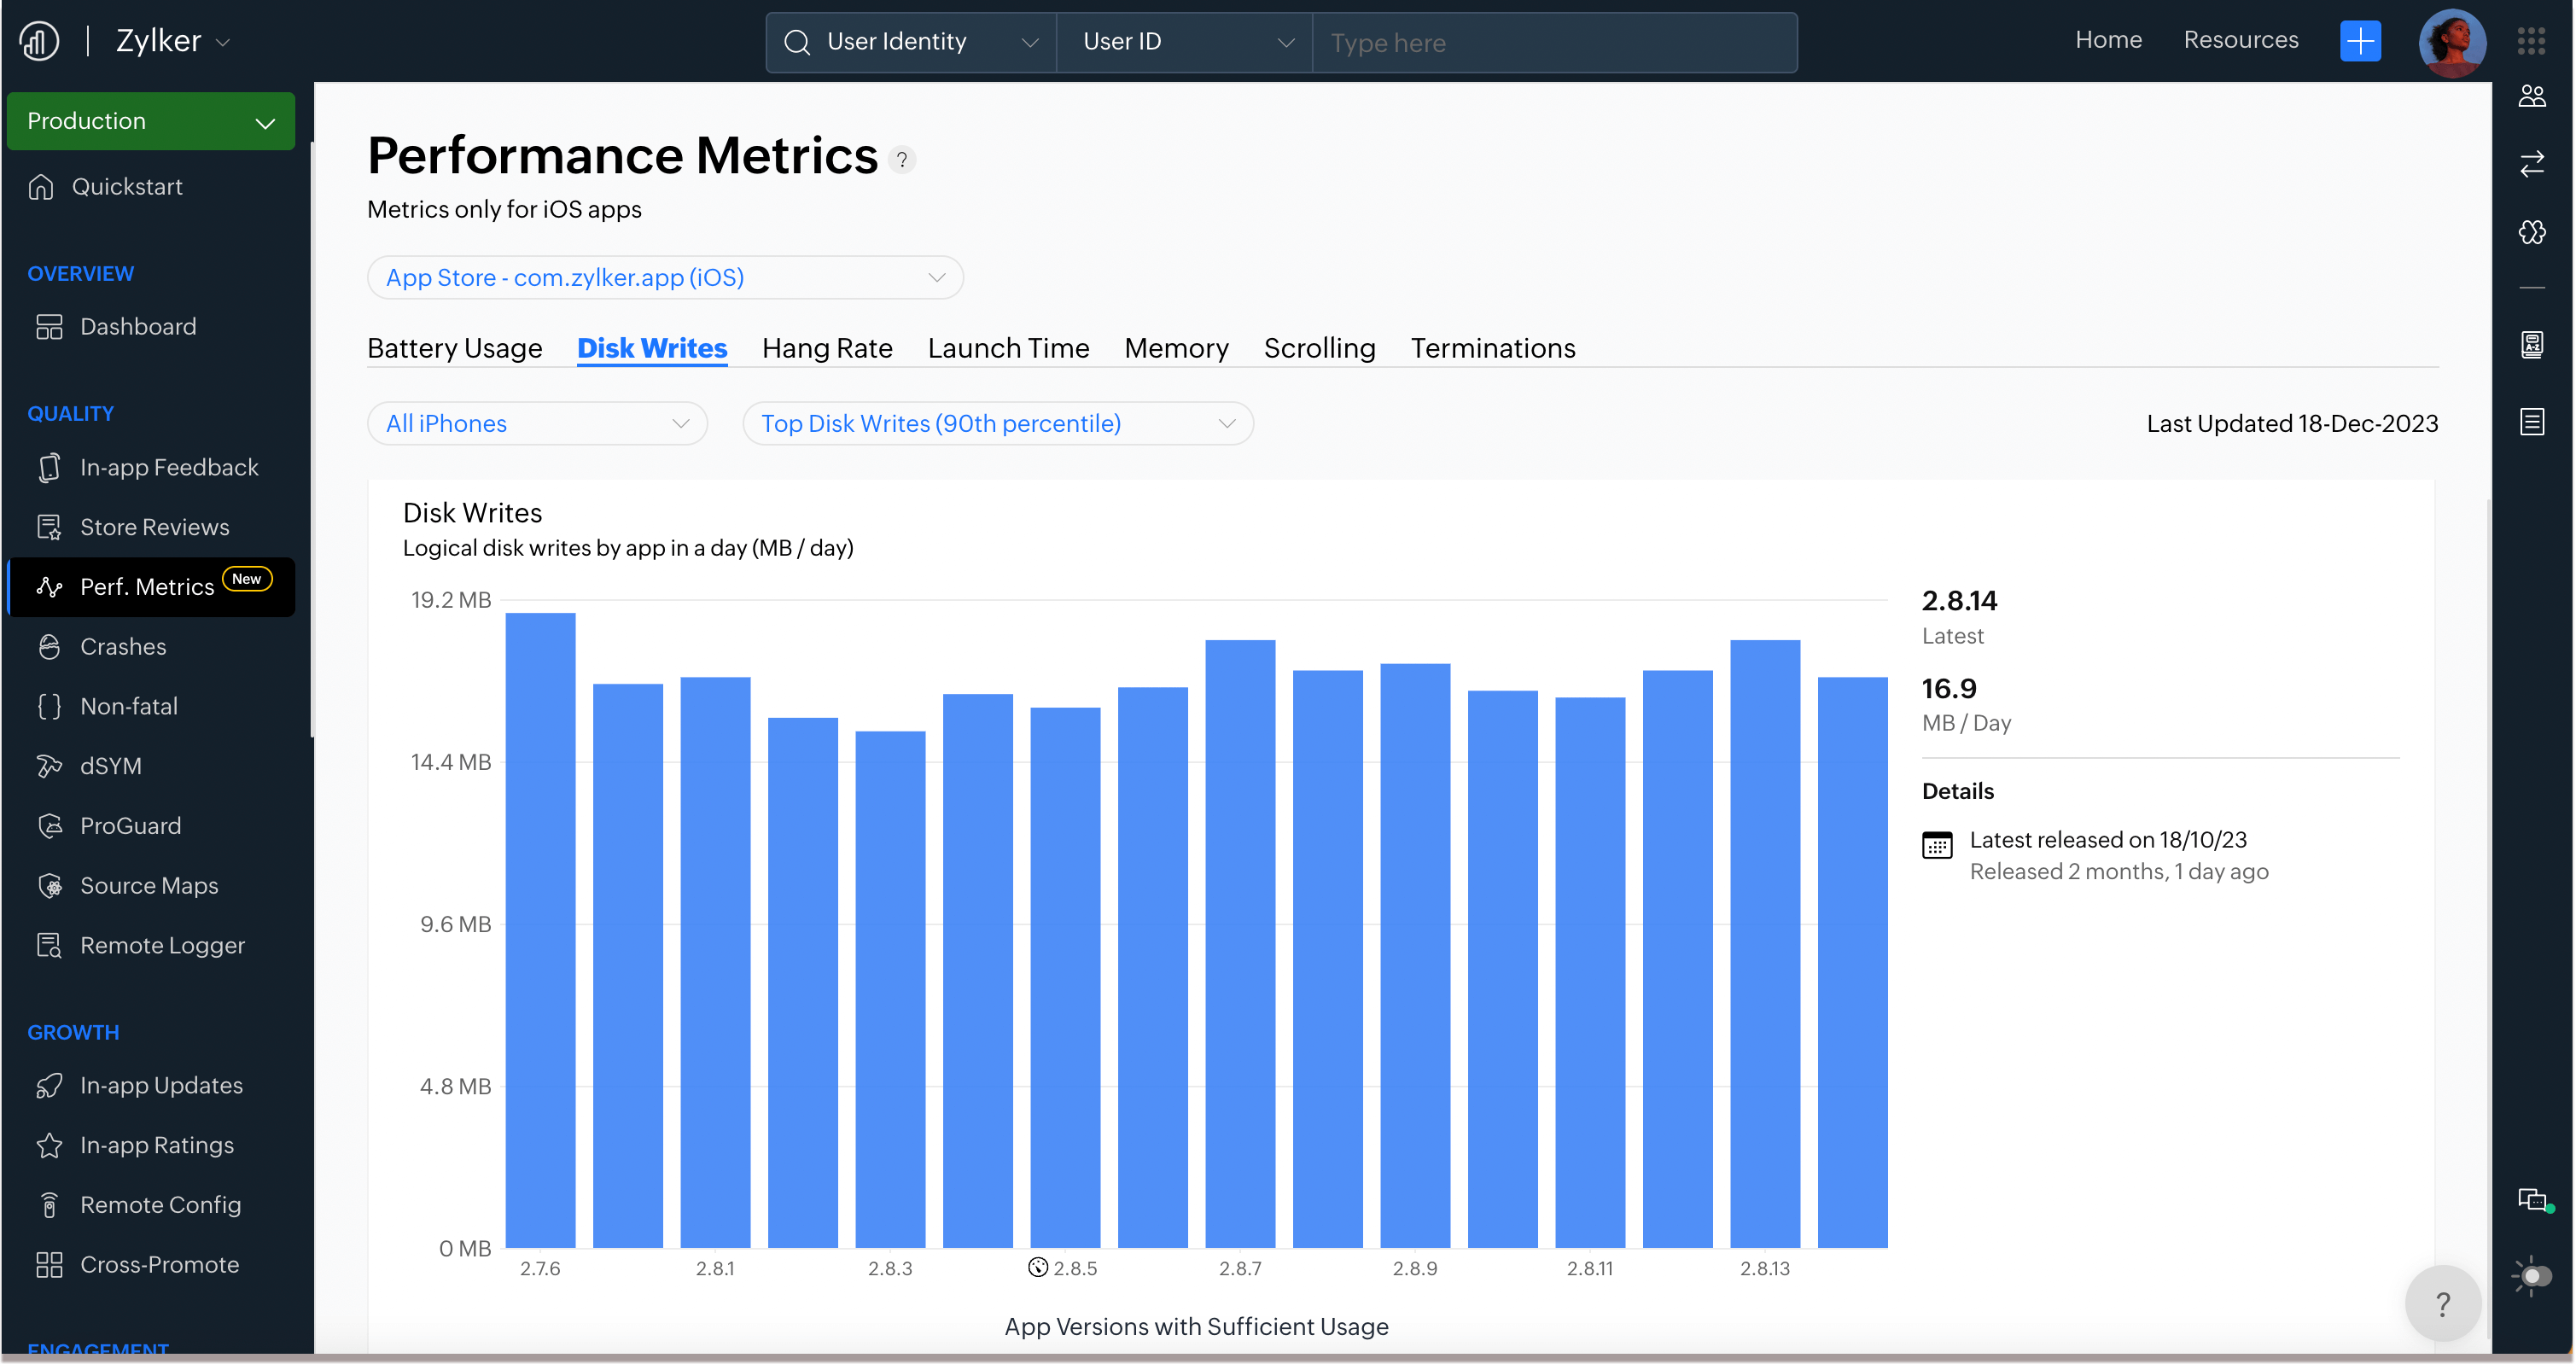Switch to the Hang Rate tab

tap(826, 348)
